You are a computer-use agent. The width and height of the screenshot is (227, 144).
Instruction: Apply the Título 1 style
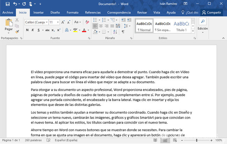pos(181,26)
